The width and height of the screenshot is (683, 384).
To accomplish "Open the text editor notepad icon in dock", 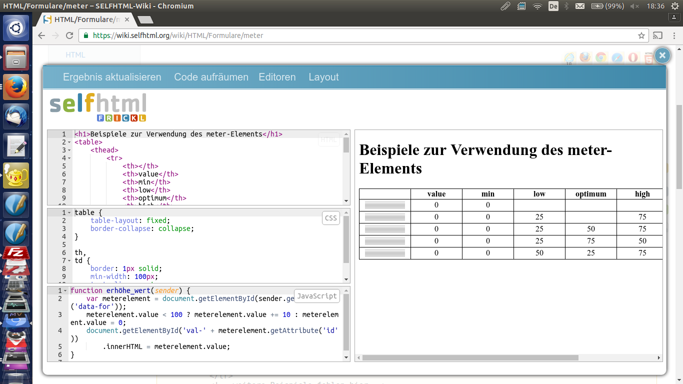I will point(16,146).
